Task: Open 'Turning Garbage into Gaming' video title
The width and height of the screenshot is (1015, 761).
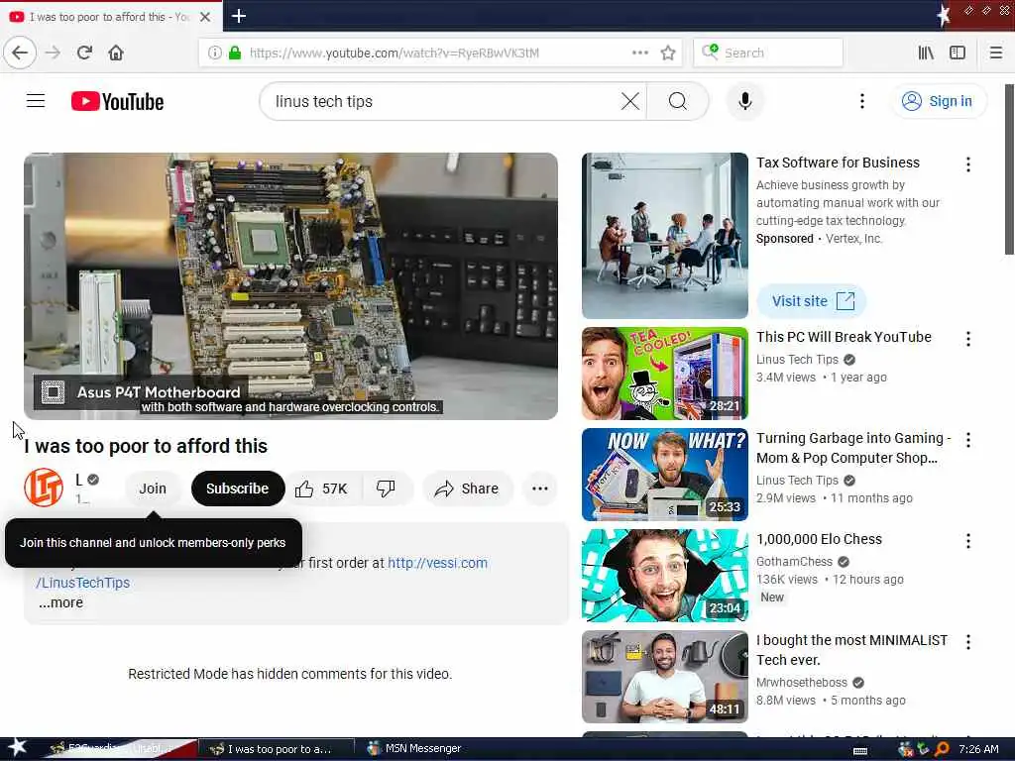Action: (x=853, y=448)
